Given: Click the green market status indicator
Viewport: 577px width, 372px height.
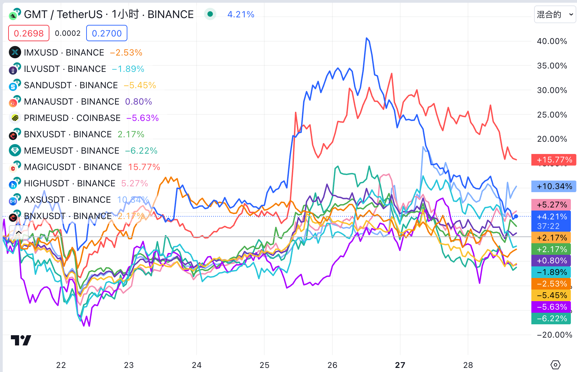Looking at the screenshot, I should 210,14.
